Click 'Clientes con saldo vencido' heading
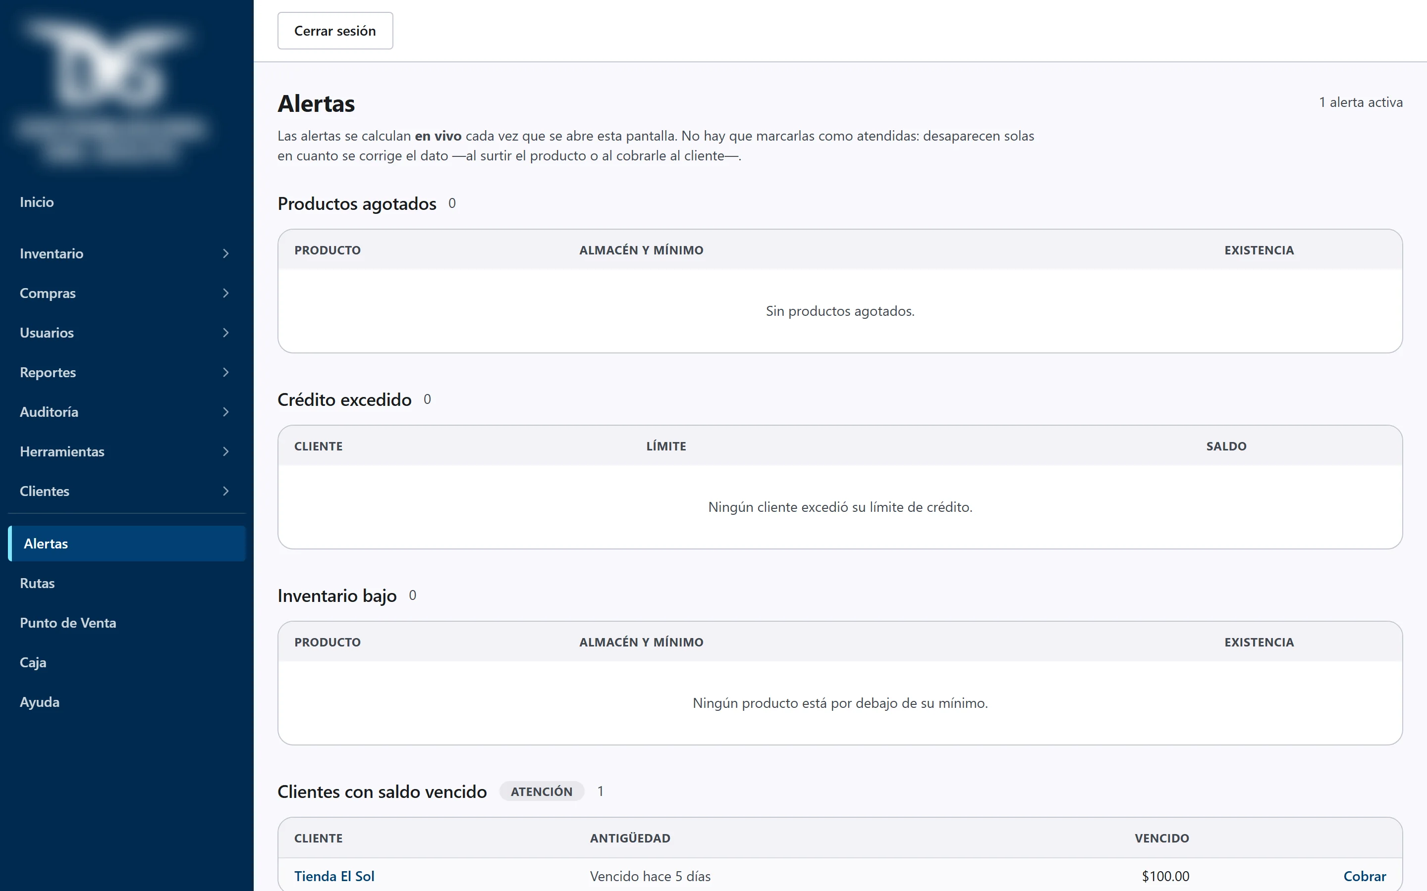The width and height of the screenshot is (1427, 891). tap(382, 792)
